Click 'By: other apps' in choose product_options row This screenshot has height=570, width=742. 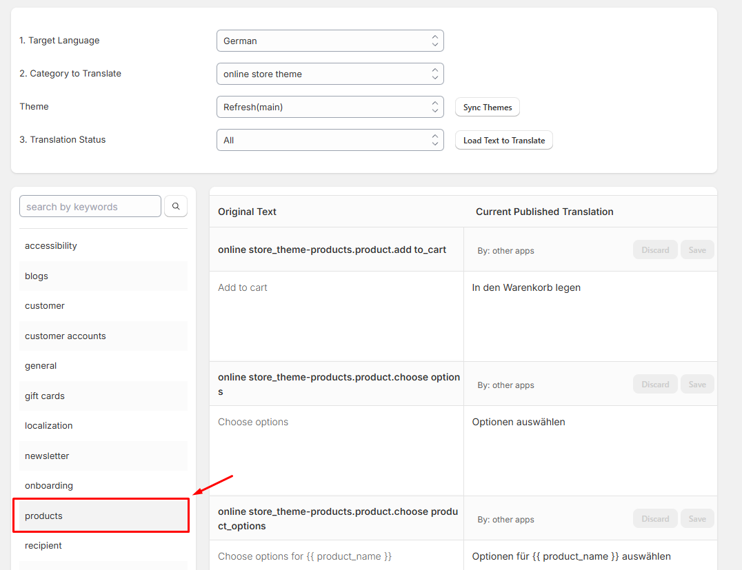pyautogui.click(x=505, y=520)
